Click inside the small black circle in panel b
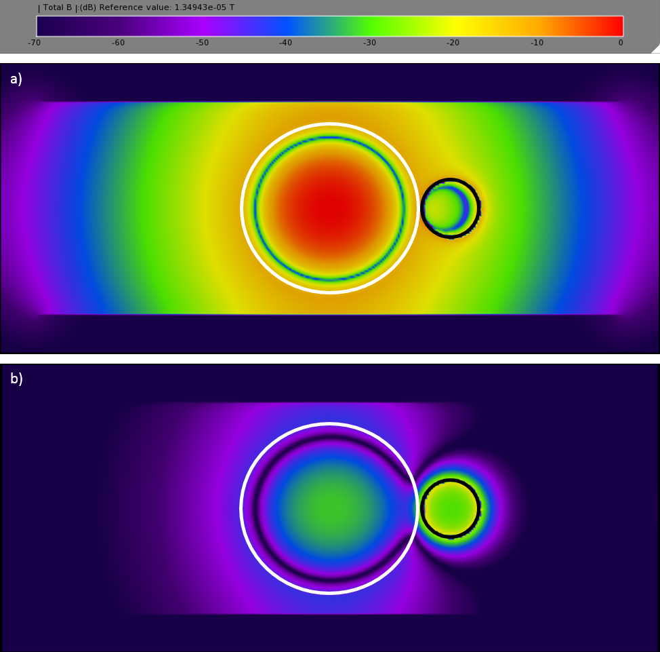 click(450, 508)
